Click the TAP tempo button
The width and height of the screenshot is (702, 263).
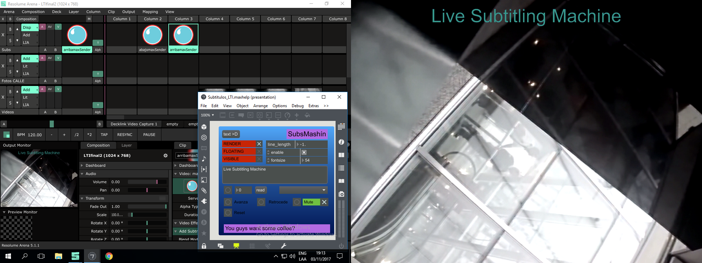point(104,135)
